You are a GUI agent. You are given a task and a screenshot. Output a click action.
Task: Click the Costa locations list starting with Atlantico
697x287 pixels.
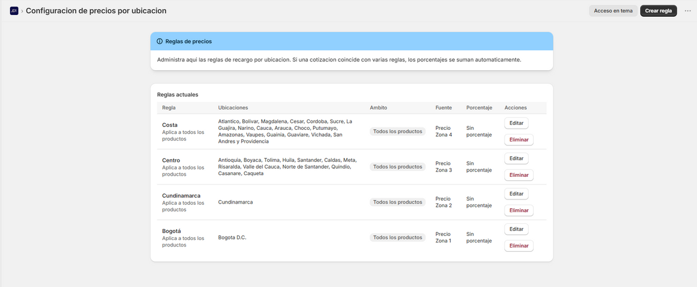[285, 132]
